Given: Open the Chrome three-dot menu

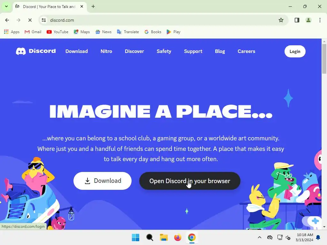Looking at the screenshot, I should coord(320,20).
